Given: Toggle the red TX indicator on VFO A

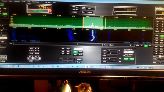Looking at the screenshot, I should [x=50, y=11].
